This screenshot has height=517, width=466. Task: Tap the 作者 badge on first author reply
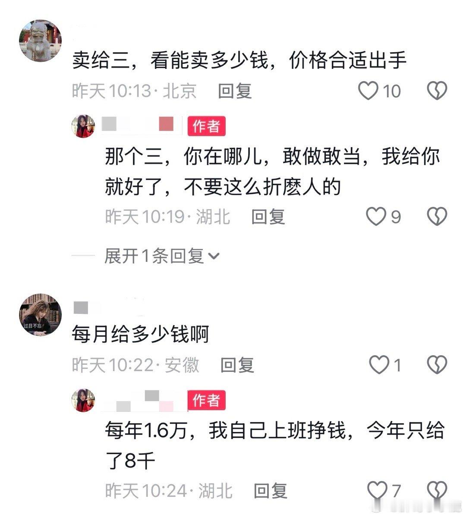207,126
